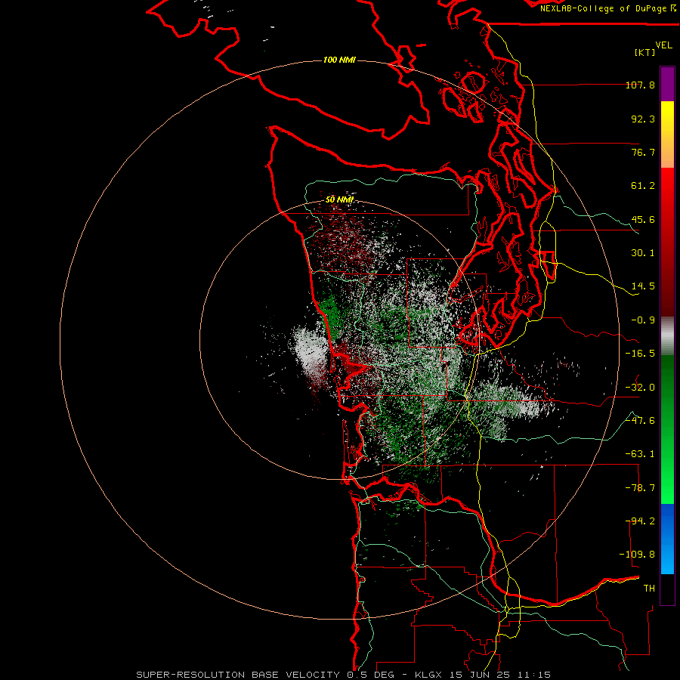The image size is (680, 680).
Task: Click the VEL legend title
Action: pyautogui.click(x=663, y=45)
